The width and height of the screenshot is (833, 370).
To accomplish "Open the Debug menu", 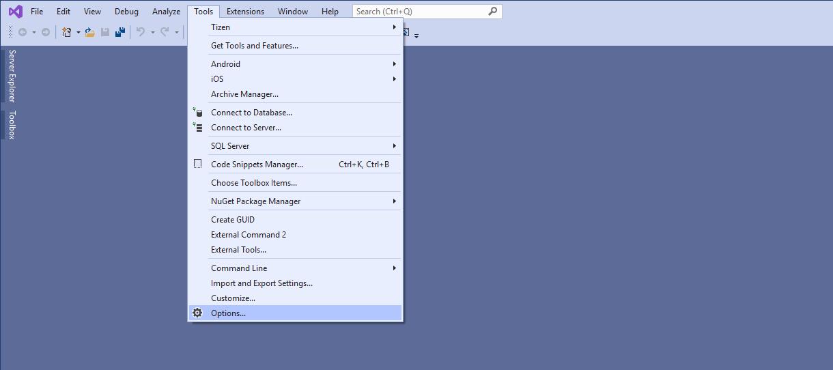I will click(x=126, y=12).
